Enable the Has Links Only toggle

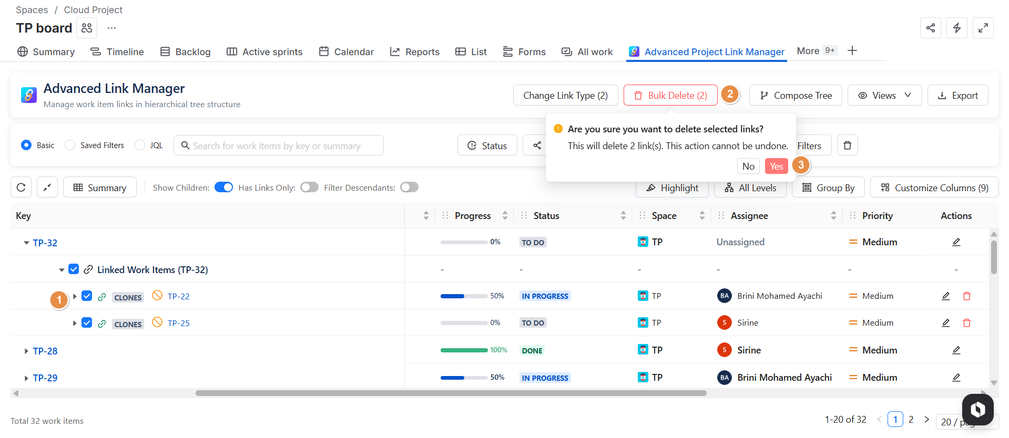click(x=309, y=187)
